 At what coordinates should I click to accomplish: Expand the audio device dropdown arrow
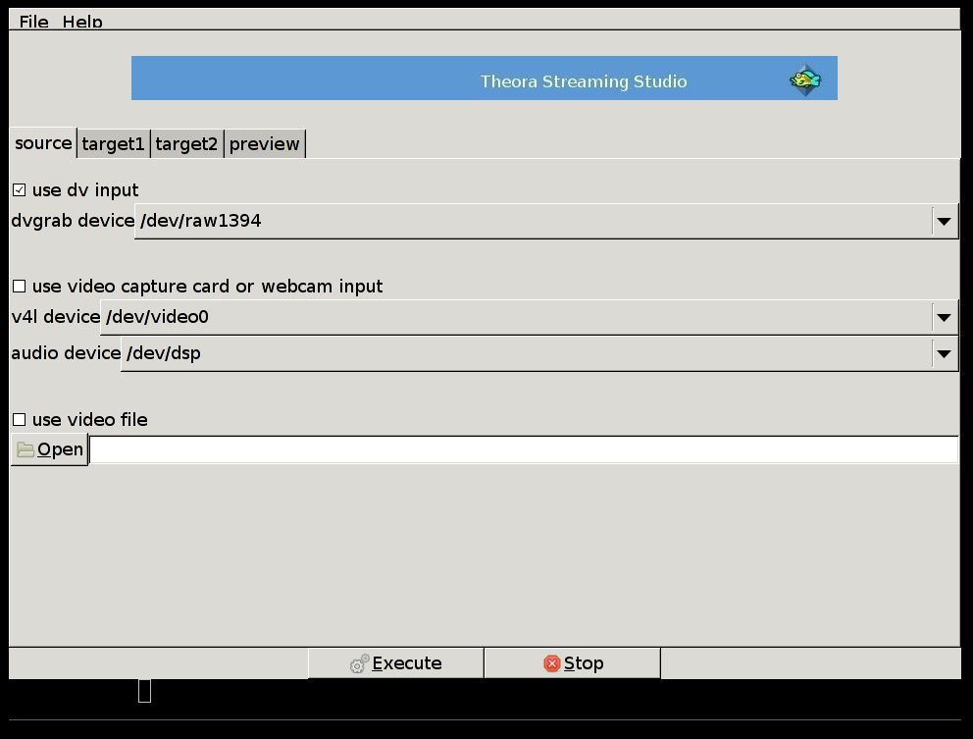(944, 353)
